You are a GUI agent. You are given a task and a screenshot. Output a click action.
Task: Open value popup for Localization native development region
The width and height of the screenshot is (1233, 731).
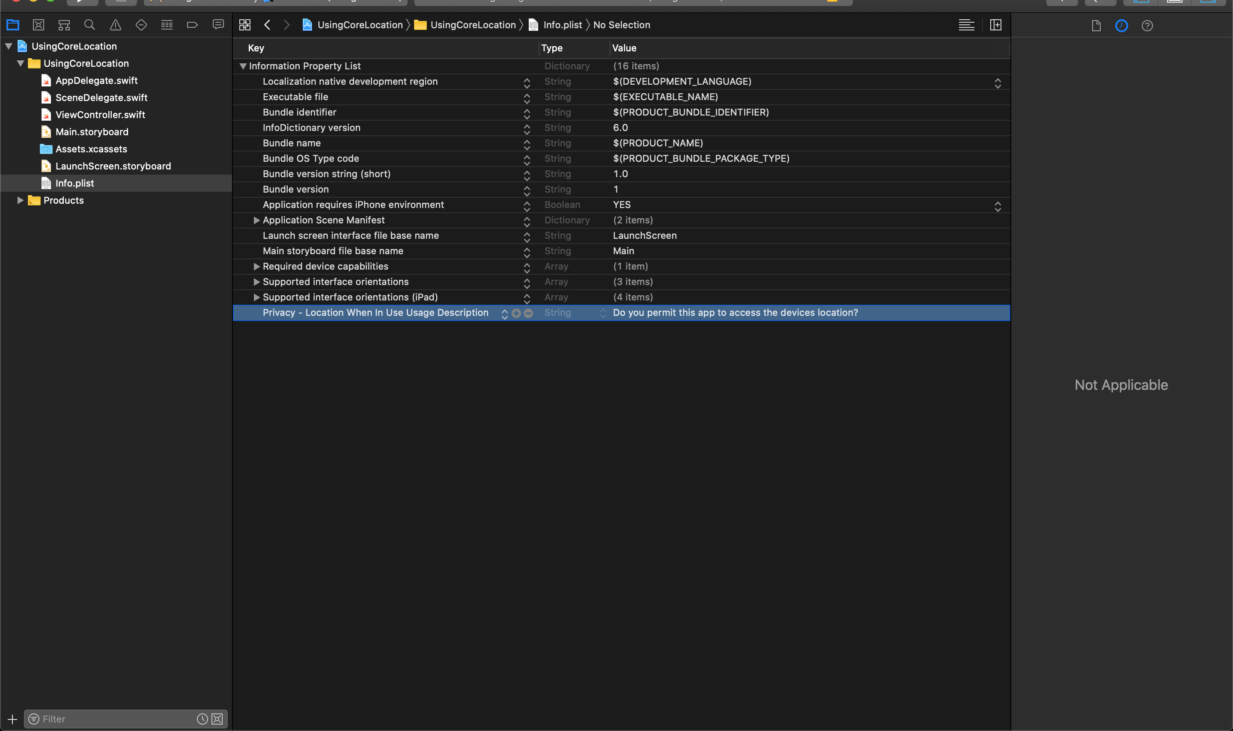[x=998, y=83]
